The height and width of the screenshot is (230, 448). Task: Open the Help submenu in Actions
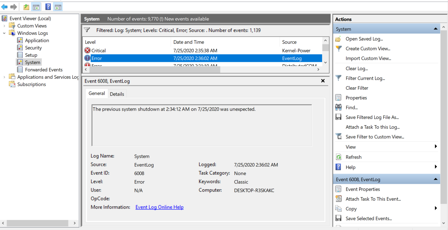(387, 167)
